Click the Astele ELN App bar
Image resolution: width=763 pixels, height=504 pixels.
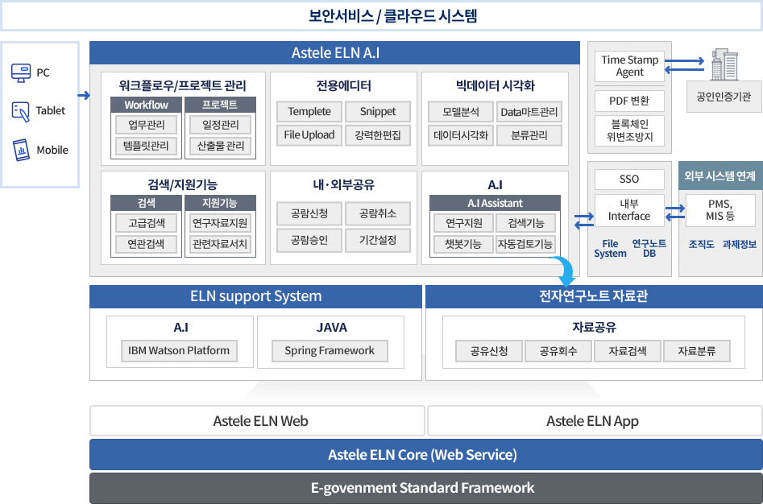(x=595, y=421)
